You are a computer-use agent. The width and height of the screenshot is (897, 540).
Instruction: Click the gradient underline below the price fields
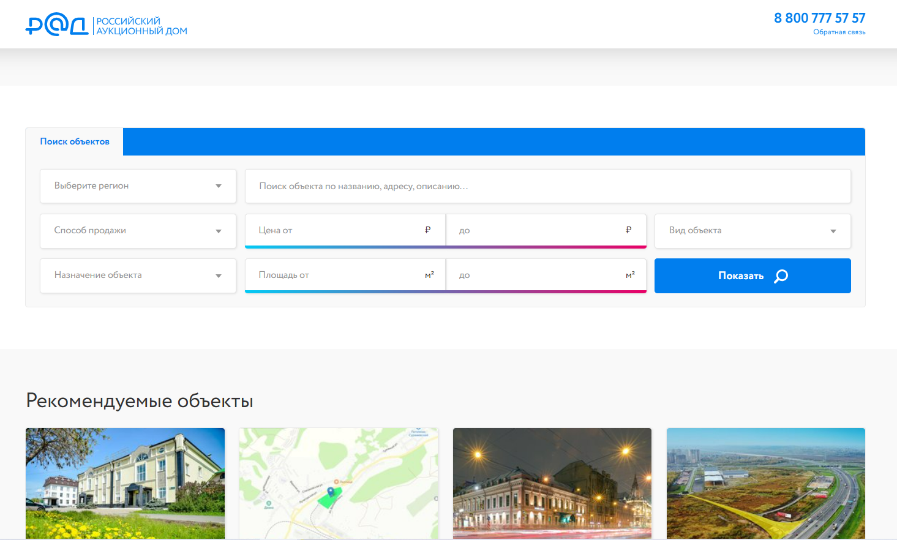(446, 247)
